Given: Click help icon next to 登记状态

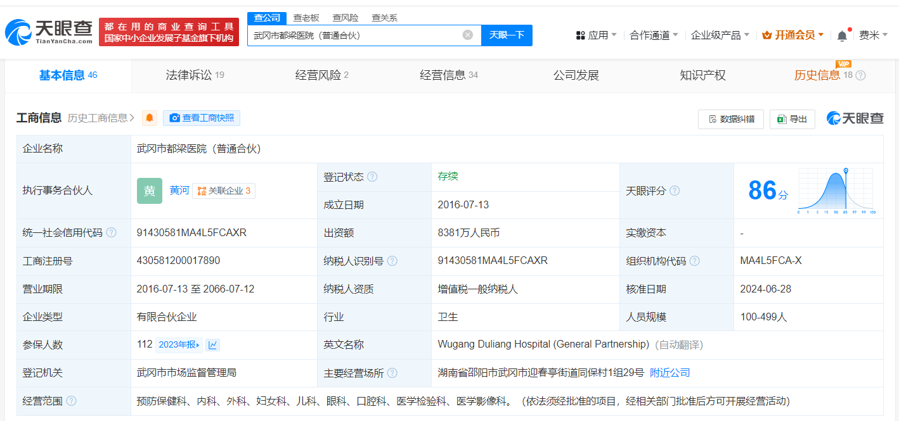Looking at the screenshot, I should click(372, 177).
